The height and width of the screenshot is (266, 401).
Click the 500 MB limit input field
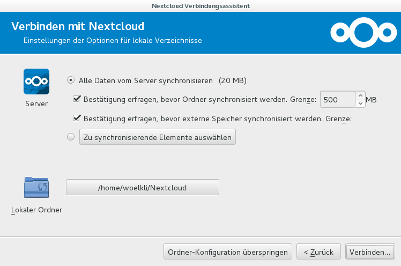click(x=338, y=99)
